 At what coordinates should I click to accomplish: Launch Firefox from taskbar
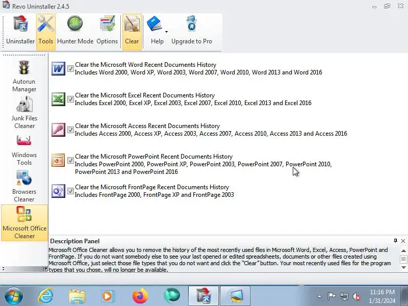[x=140, y=296]
